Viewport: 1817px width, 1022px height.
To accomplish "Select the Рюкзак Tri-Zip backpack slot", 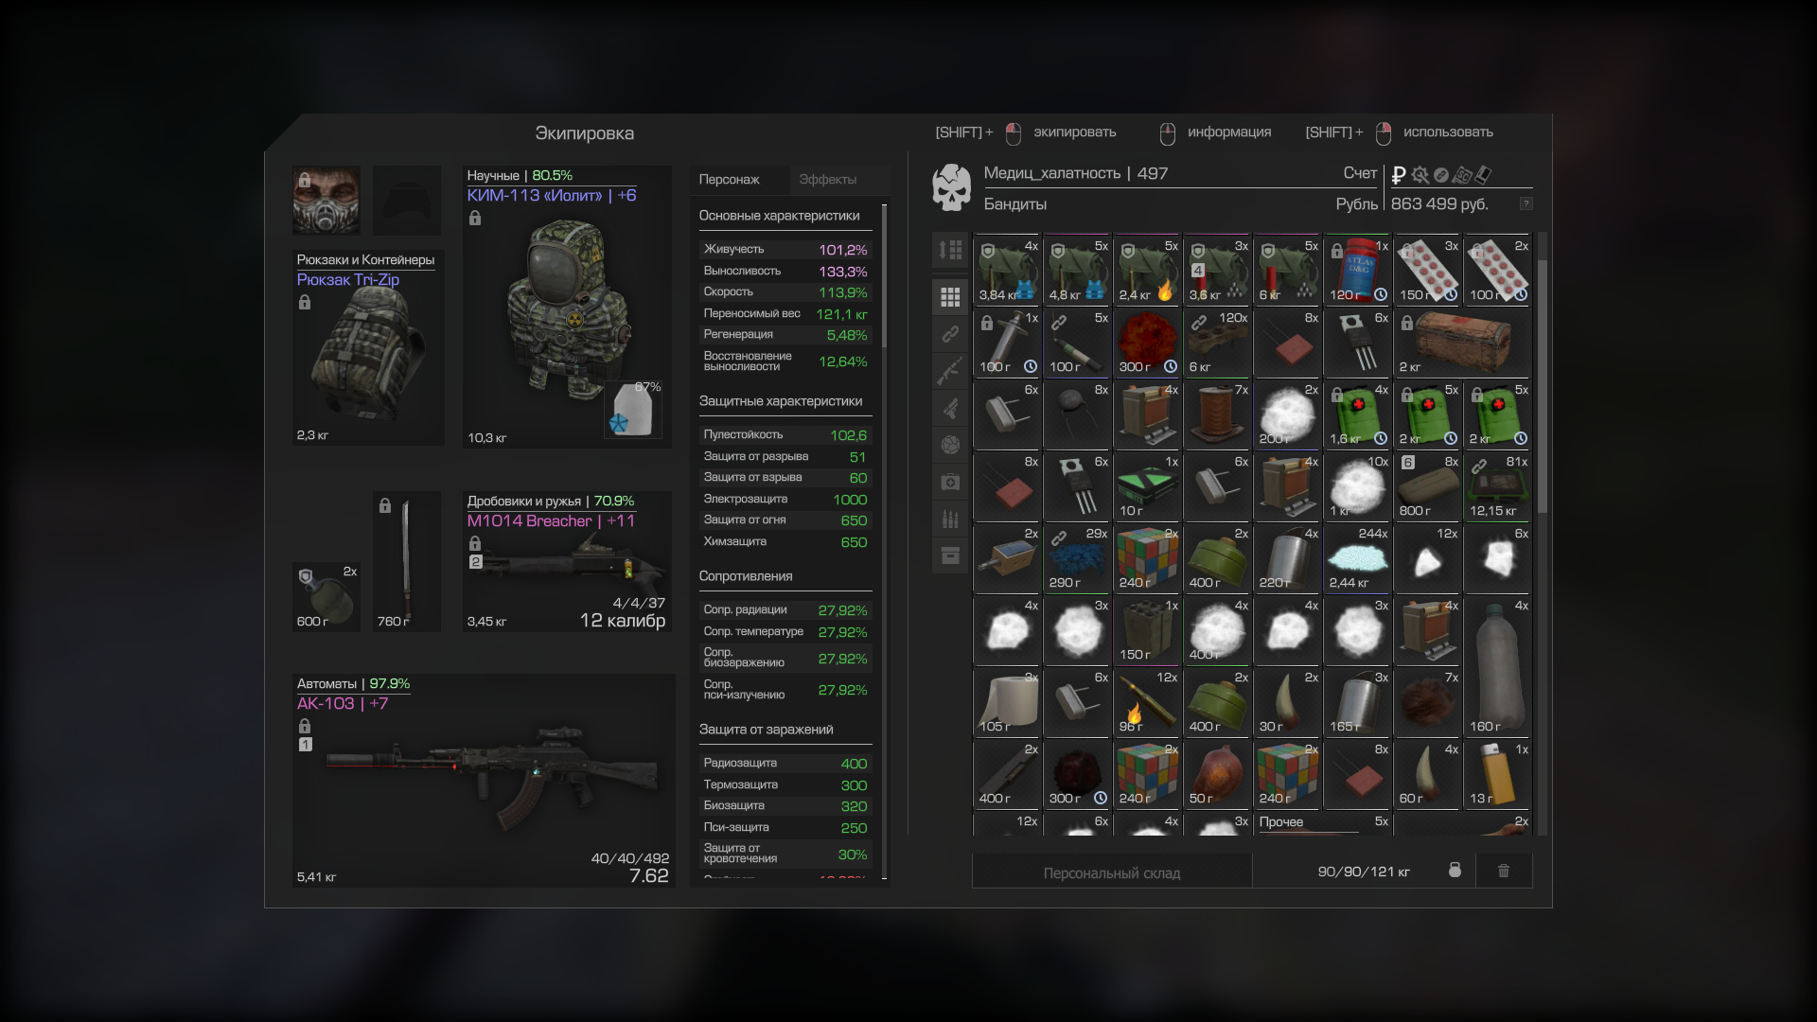I will point(368,347).
